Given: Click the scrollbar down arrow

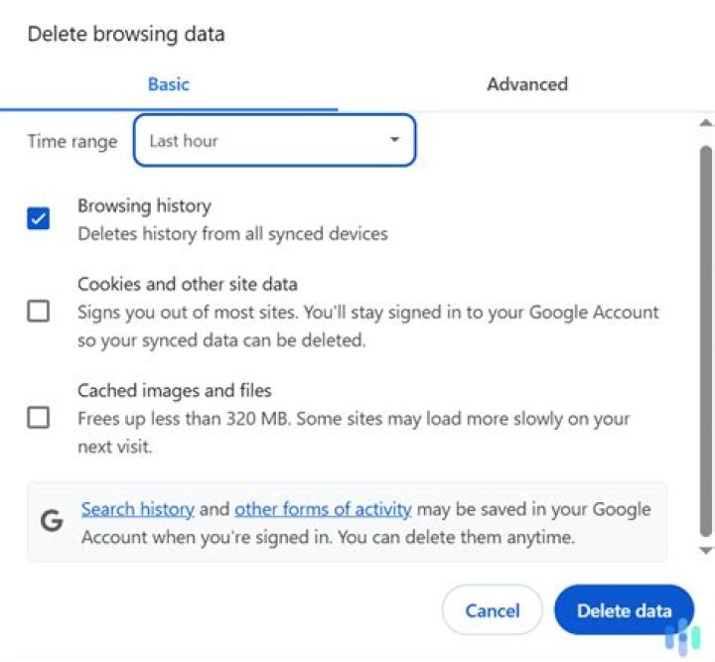Looking at the screenshot, I should pos(706,550).
